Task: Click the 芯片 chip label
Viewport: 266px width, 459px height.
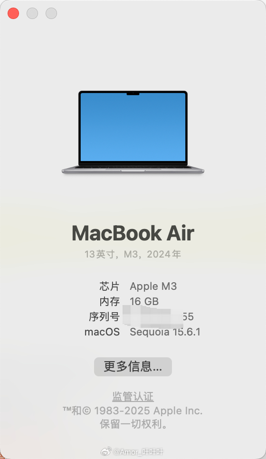Action: pyautogui.click(x=109, y=287)
